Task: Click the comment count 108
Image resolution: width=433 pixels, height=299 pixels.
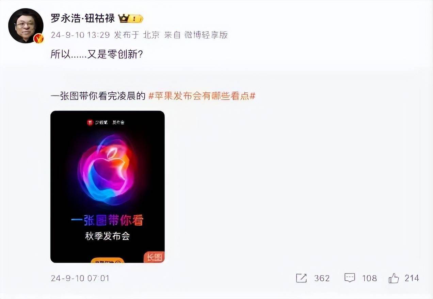Action: pos(369,278)
